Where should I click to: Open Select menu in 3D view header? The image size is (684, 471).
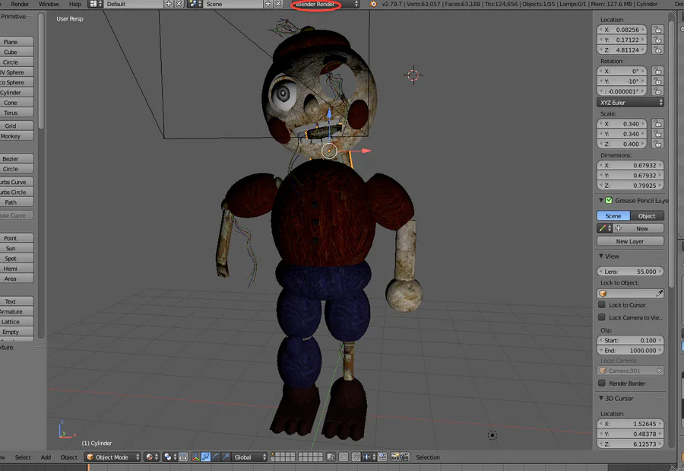tap(23, 457)
